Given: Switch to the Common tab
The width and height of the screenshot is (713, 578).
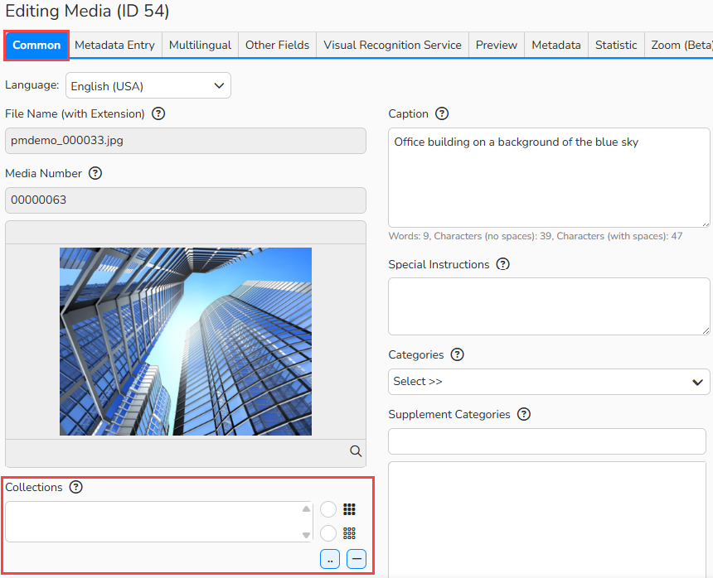Looking at the screenshot, I should [x=36, y=45].
